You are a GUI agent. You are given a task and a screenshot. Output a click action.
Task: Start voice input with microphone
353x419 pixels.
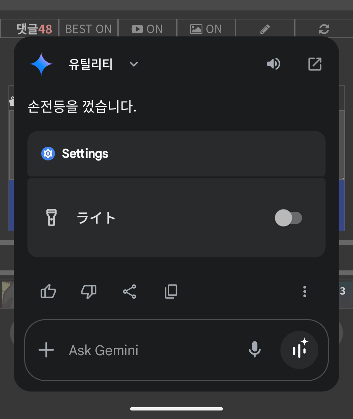pyautogui.click(x=255, y=349)
